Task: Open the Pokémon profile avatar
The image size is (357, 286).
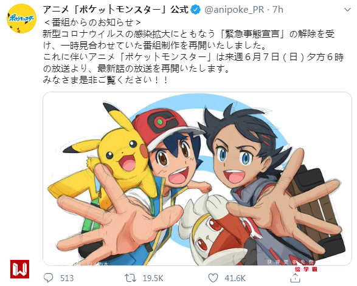Action: coord(22,19)
